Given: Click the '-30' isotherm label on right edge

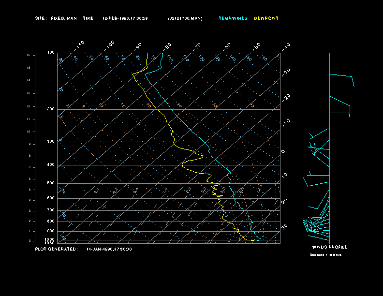Looking at the screenshot, I should coord(286,72).
